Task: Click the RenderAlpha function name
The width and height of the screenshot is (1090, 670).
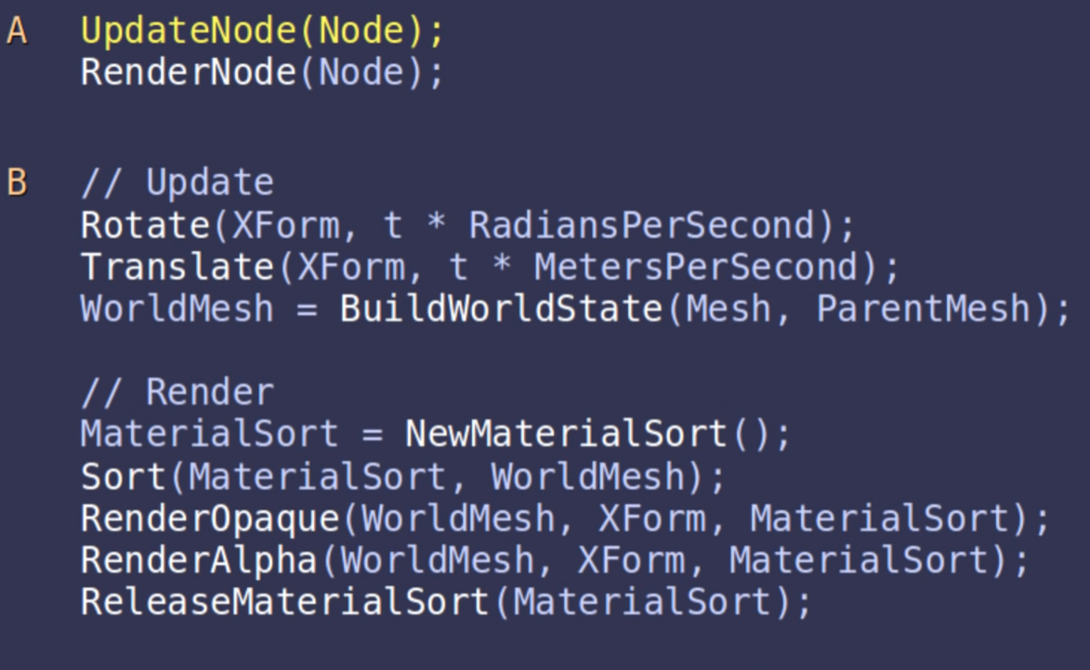Action: pyautogui.click(x=199, y=560)
